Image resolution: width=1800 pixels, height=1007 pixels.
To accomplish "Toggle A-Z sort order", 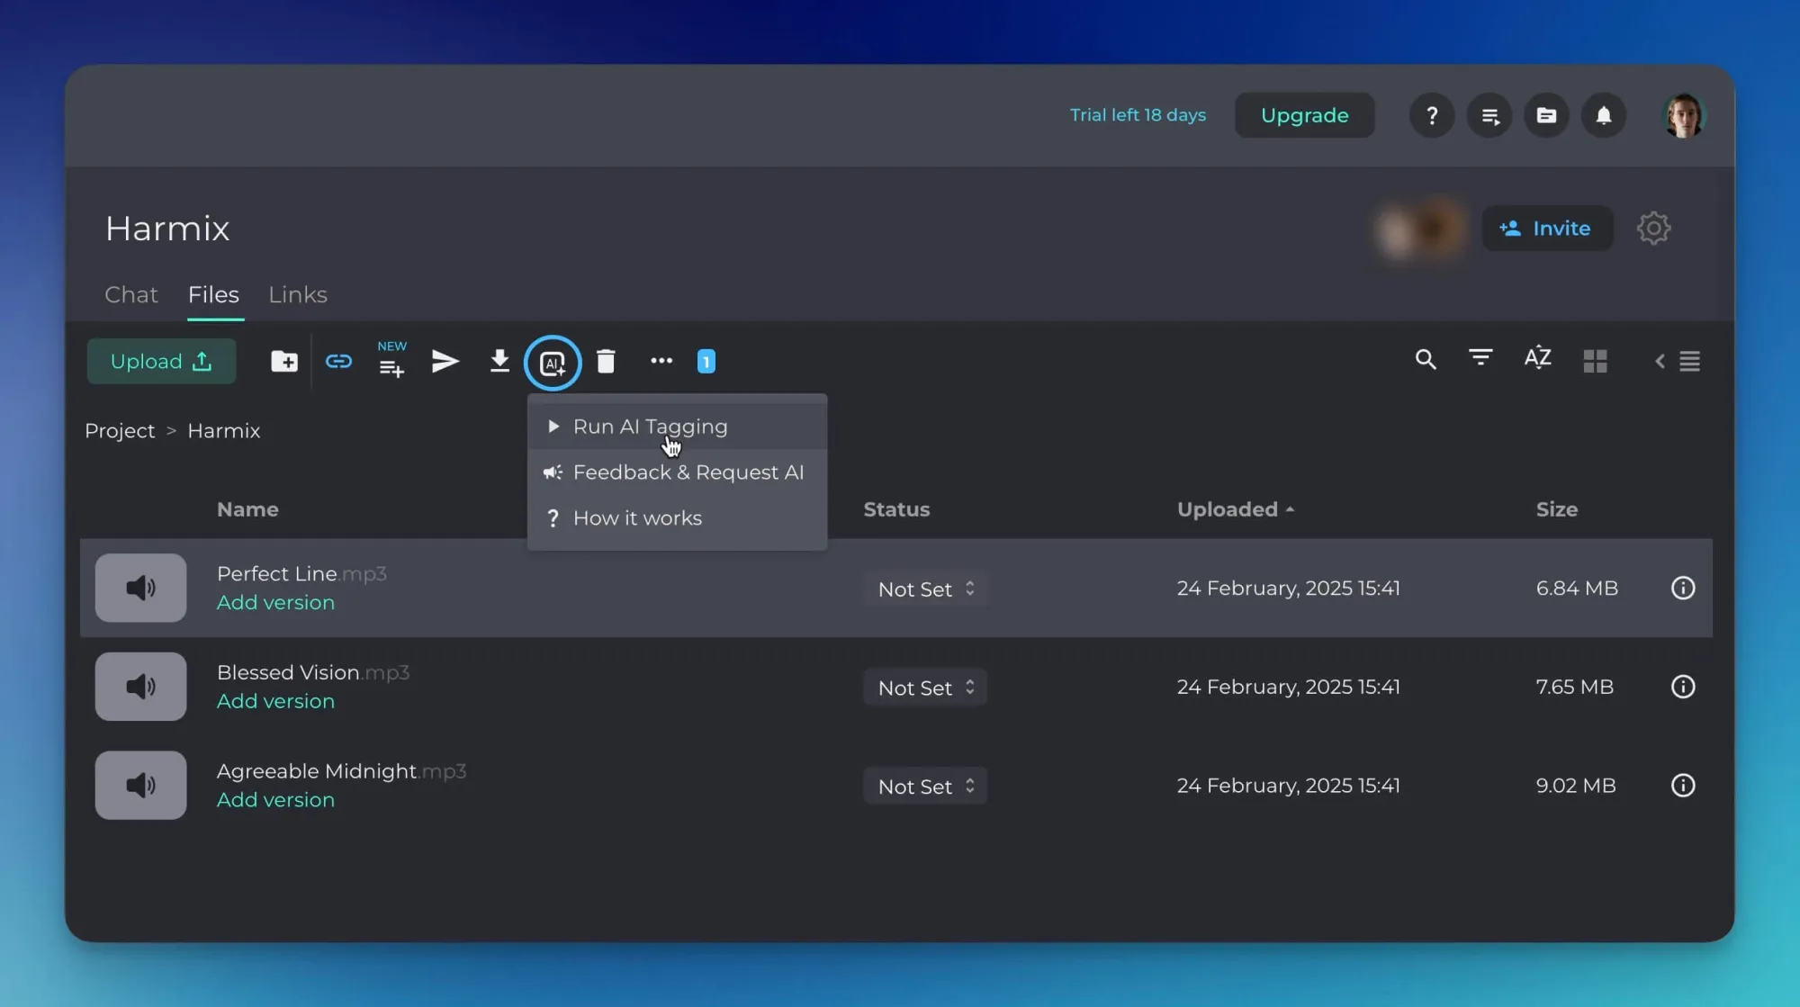I will [1537, 358].
